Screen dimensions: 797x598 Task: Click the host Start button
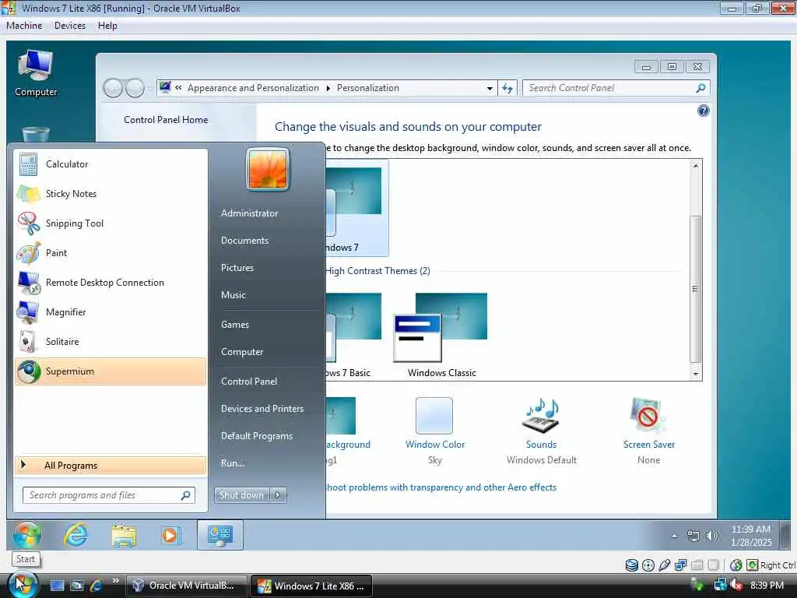click(23, 585)
